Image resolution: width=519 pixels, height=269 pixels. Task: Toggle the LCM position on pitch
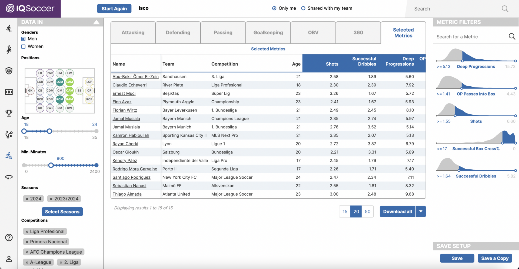[60, 82]
